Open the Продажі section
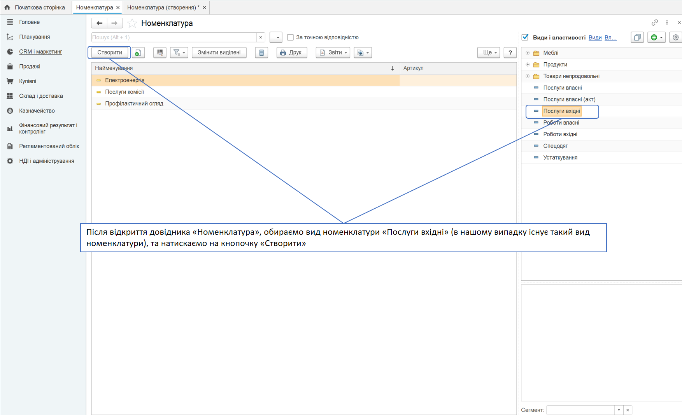 click(x=30, y=67)
